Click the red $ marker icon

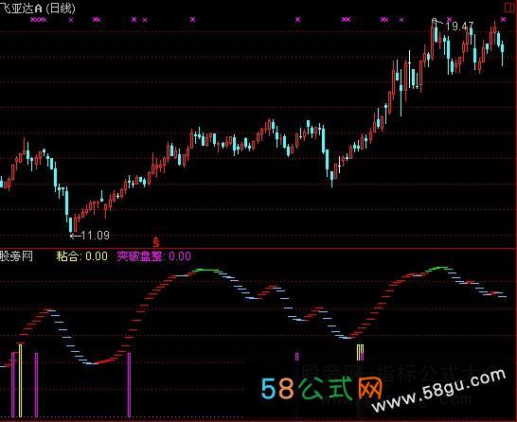(x=156, y=242)
